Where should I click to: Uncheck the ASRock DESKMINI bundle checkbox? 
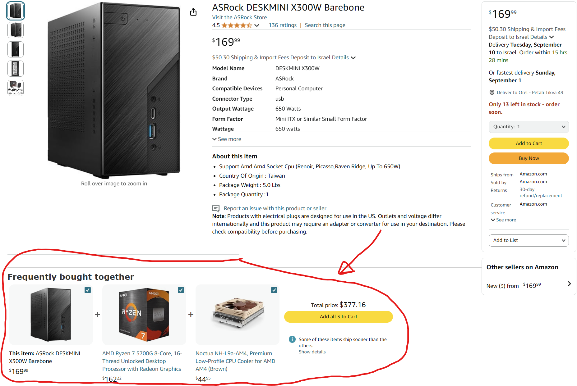88,290
